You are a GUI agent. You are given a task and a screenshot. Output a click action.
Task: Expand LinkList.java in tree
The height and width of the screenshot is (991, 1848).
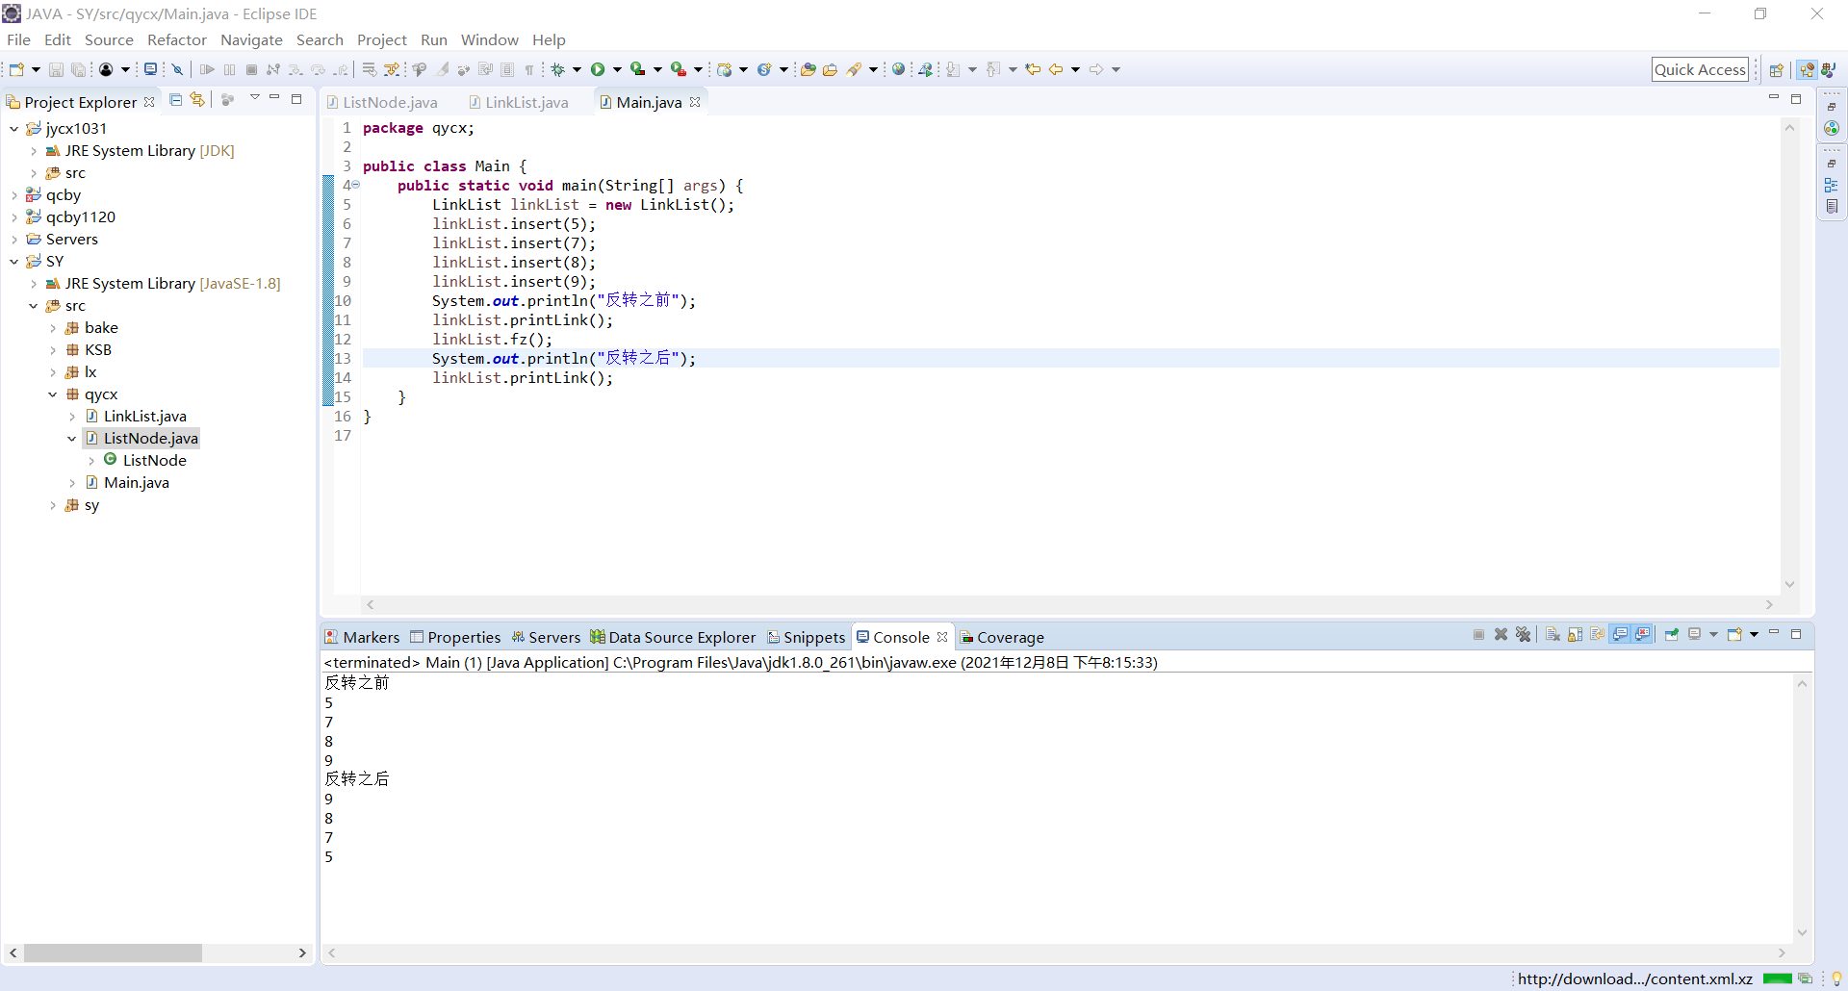(71, 417)
